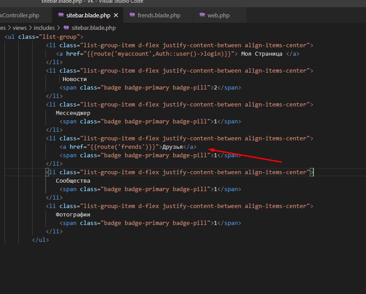The width and height of the screenshot is (366, 294).
Task: Click the li opening tag above Фотографии
Action: 180,206
